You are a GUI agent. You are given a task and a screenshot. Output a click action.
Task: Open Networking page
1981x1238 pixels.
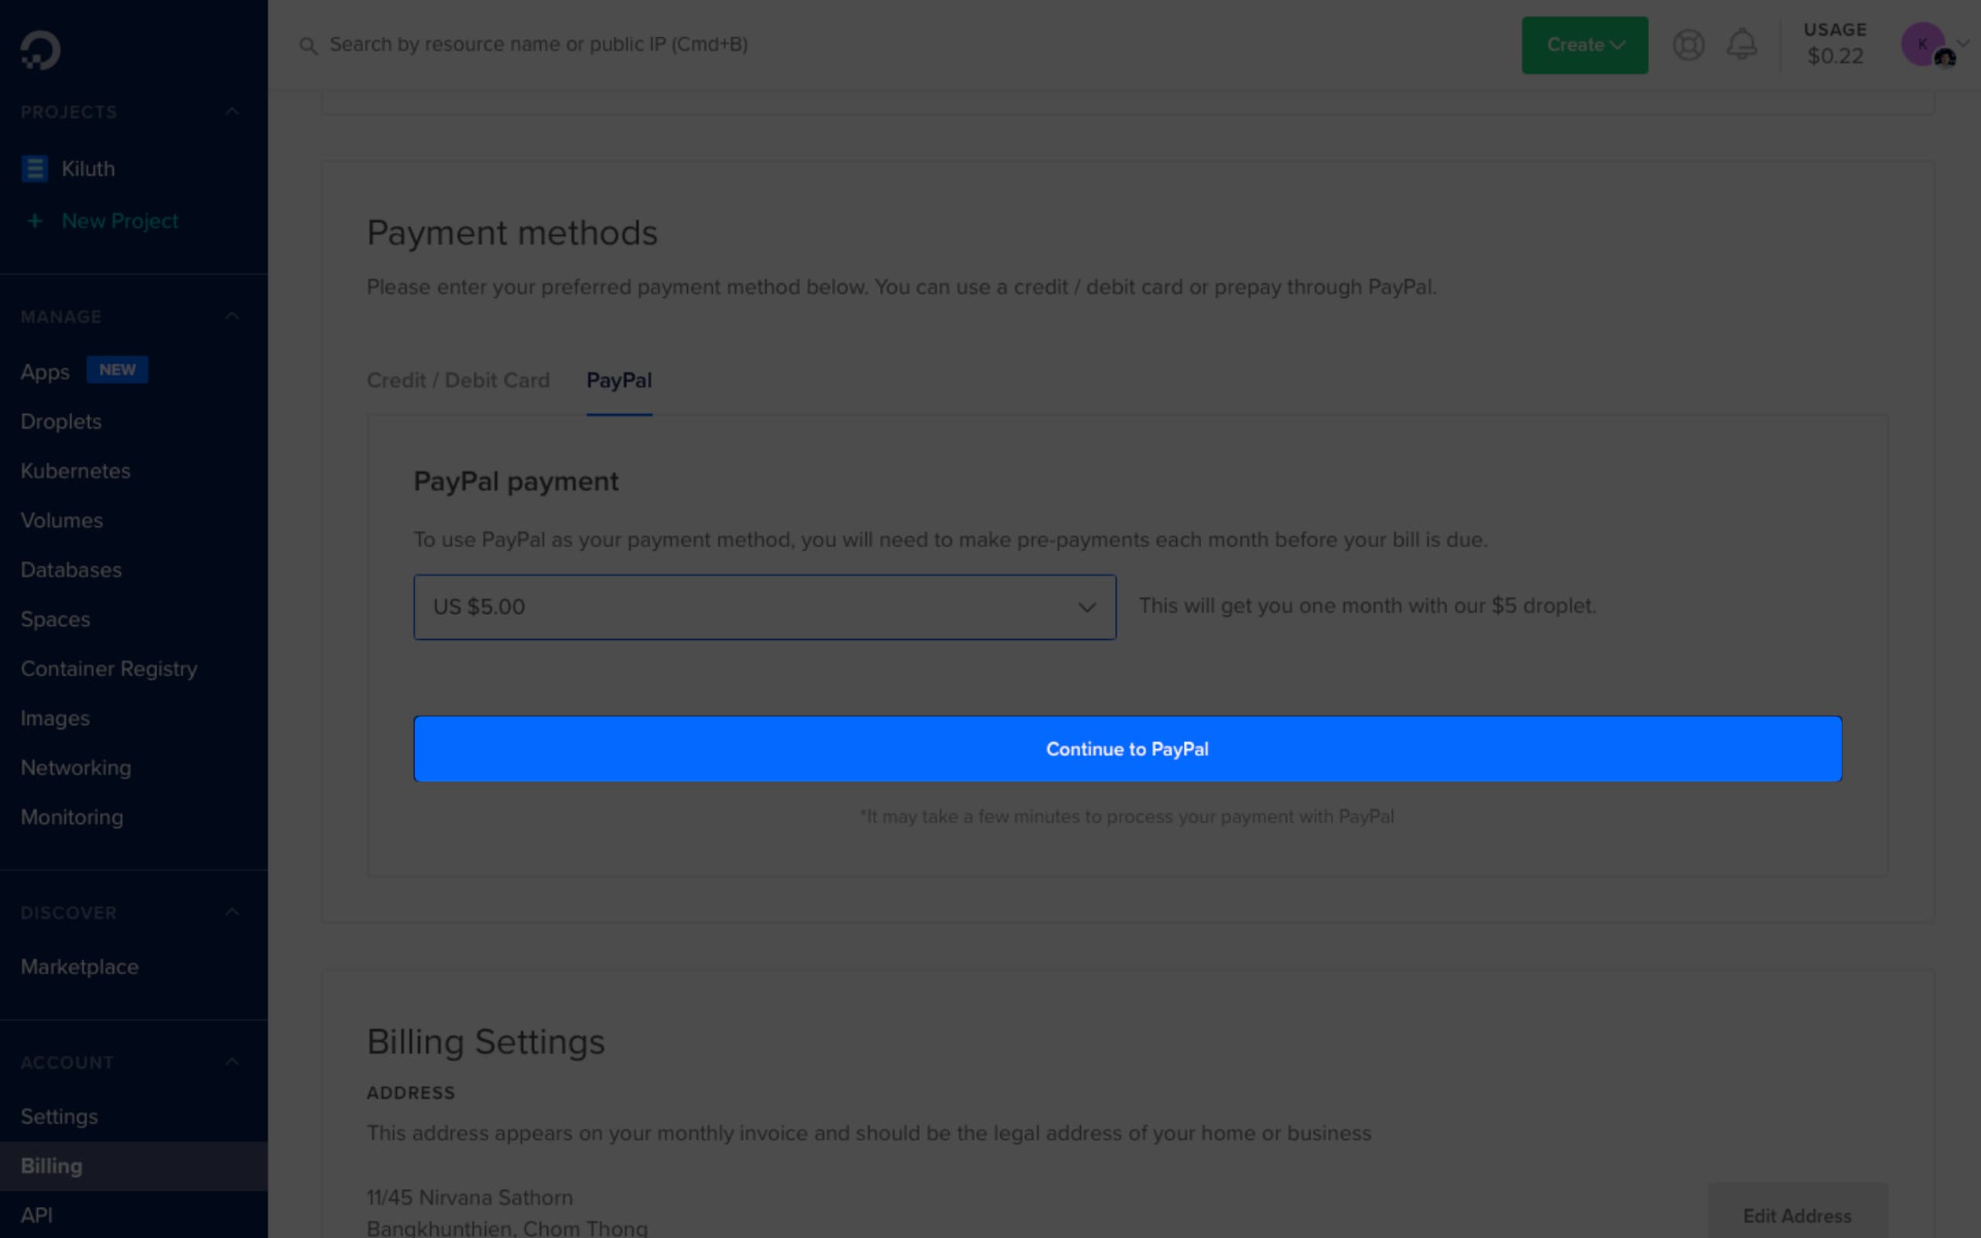[x=75, y=768]
